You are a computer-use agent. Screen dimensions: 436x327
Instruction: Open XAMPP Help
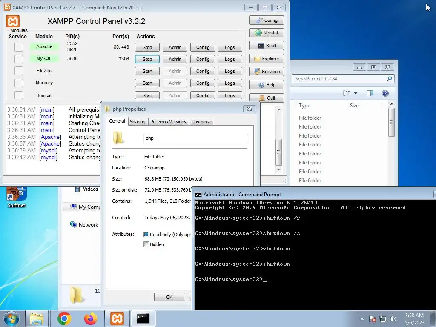click(x=267, y=85)
